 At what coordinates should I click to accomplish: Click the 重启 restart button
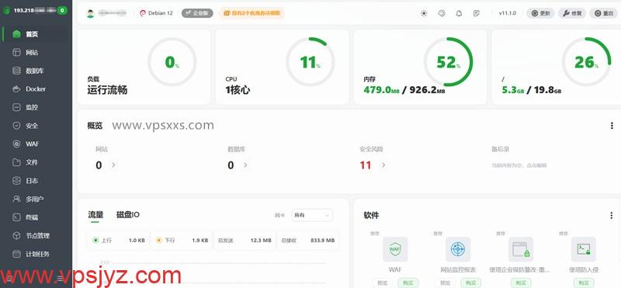(x=604, y=13)
